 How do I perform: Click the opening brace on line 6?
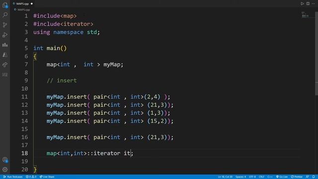point(35,56)
